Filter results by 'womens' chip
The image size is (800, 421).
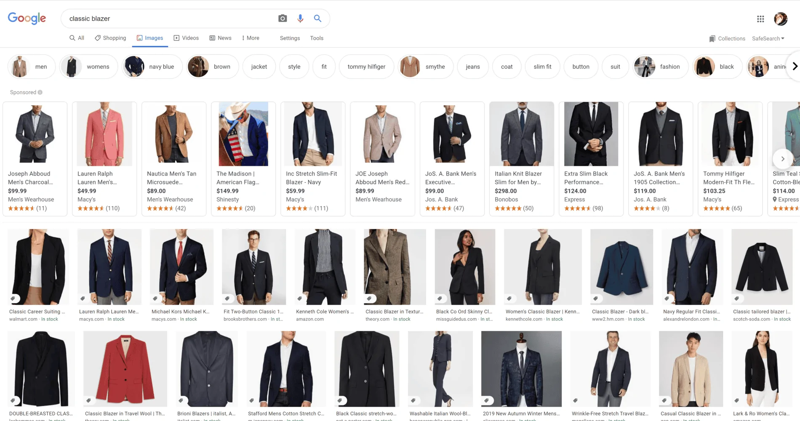coord(88,67)
